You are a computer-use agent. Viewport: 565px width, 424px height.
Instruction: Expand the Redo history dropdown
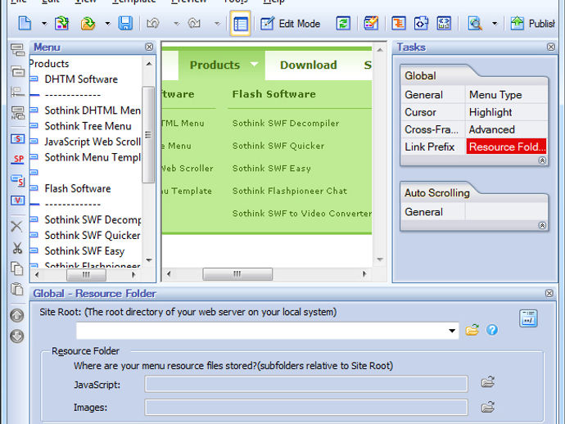217,24
